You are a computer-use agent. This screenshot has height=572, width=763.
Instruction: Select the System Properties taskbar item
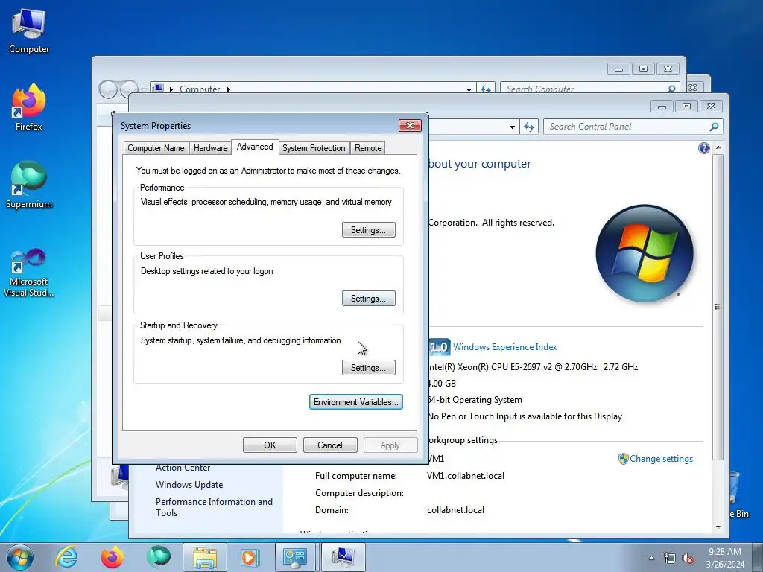tap(343, 557)
